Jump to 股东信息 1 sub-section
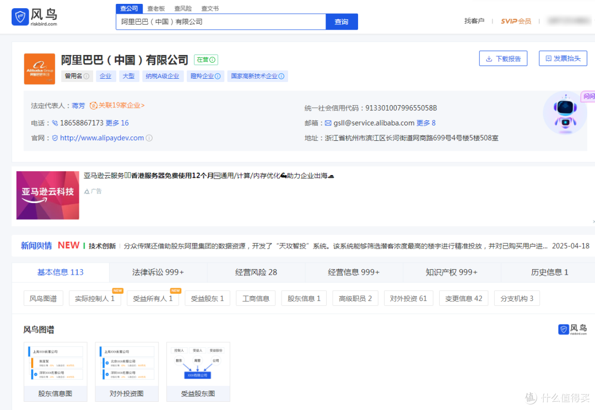 304,298
